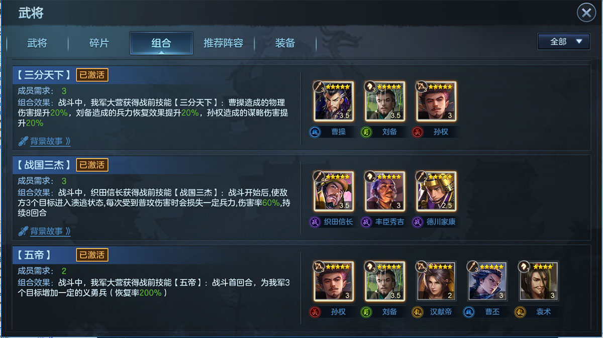603x338 pixels.
Task: Select 汉献帝 hero portrait
Action: (436, 281)
